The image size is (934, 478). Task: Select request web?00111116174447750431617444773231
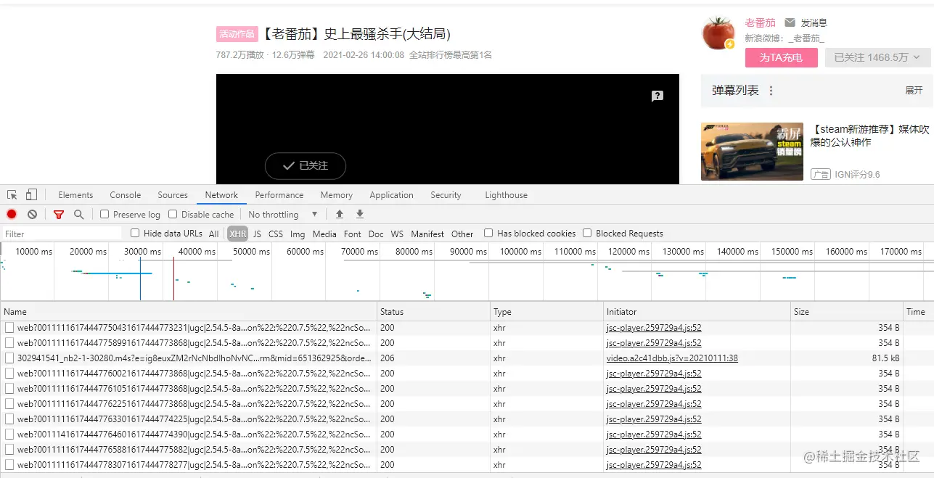[467, 328]
